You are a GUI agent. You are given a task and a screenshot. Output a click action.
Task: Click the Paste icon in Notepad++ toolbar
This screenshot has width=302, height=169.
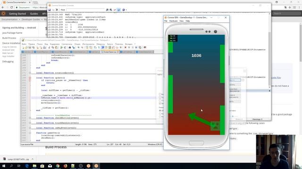(x=56, y=47)
